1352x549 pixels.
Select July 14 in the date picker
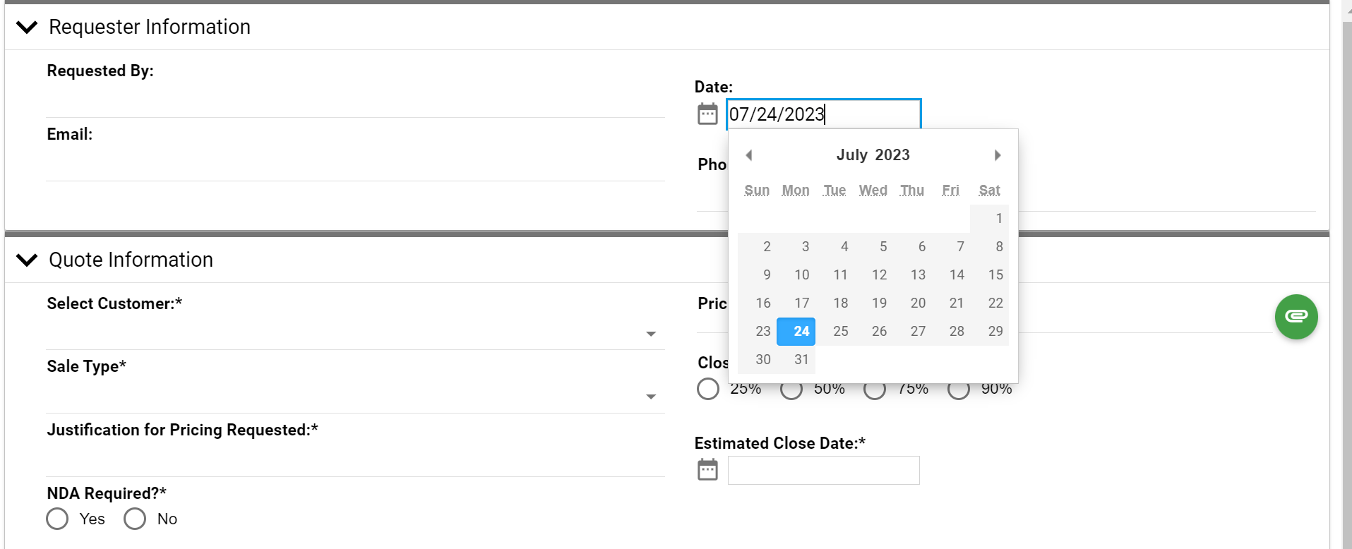click(957, 275)
